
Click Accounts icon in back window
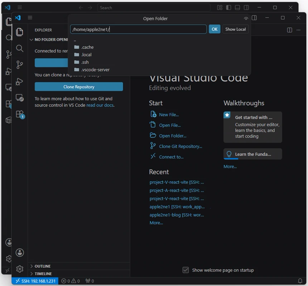click(x=9, y=242)
